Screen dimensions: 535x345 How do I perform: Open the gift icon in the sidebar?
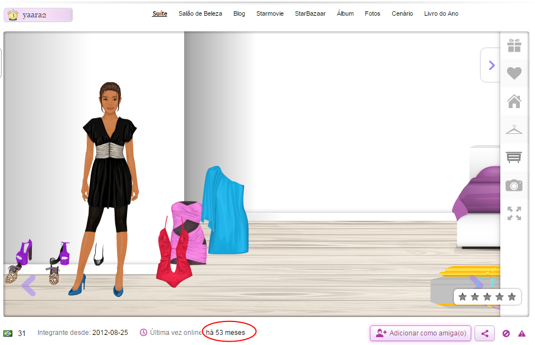coord(514,45)
